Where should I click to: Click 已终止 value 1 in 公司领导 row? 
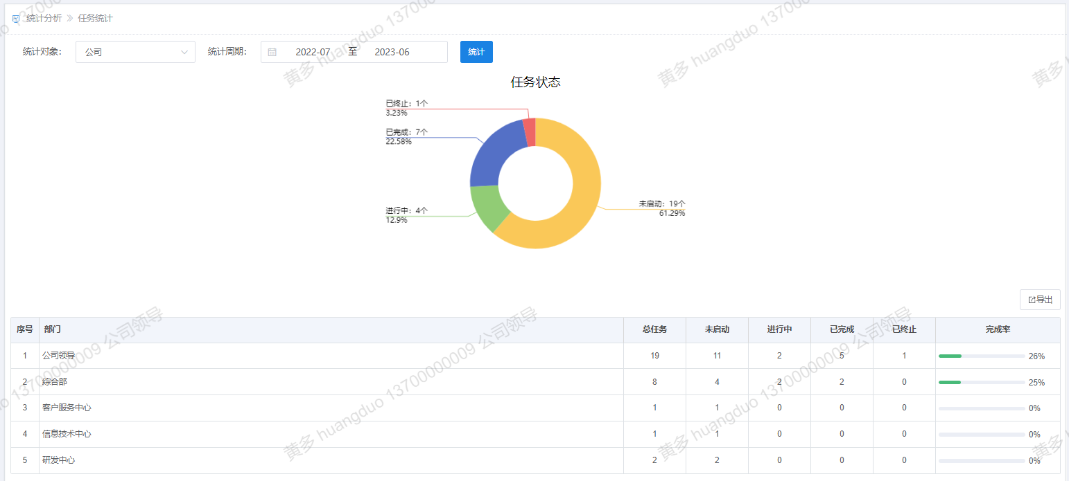pos(904,356)
